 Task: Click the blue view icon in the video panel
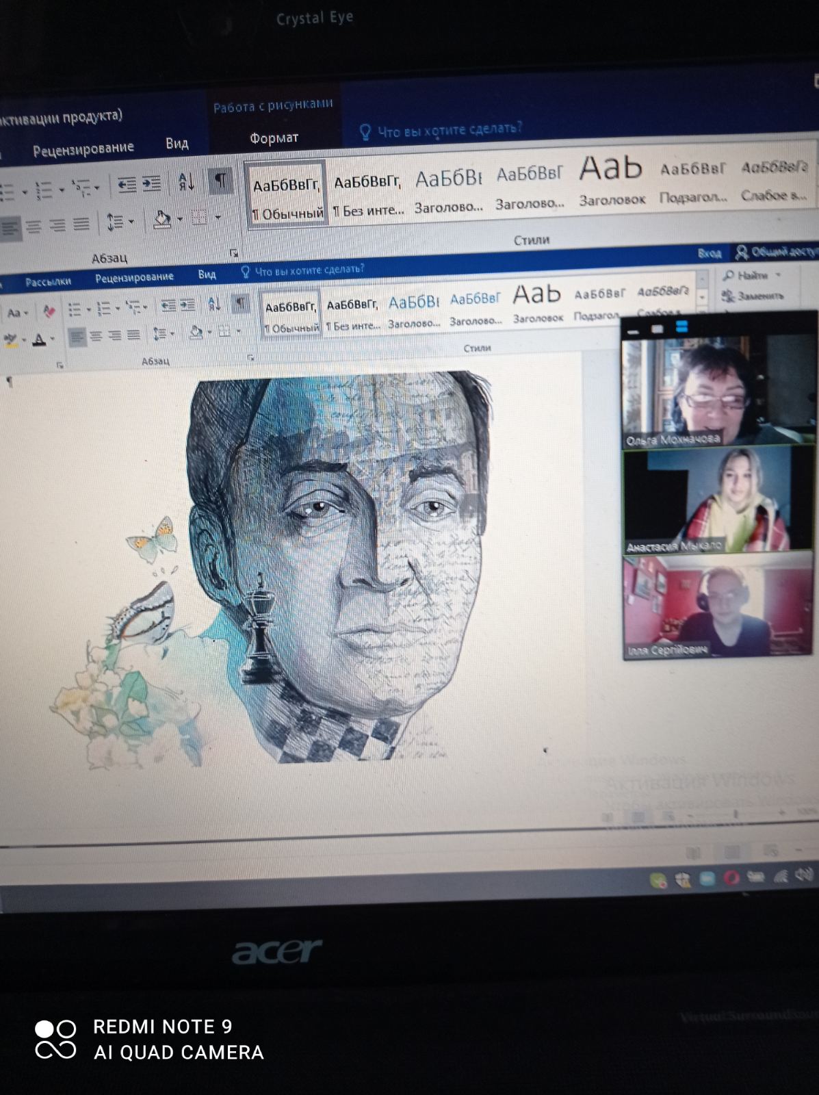(681, 327)
